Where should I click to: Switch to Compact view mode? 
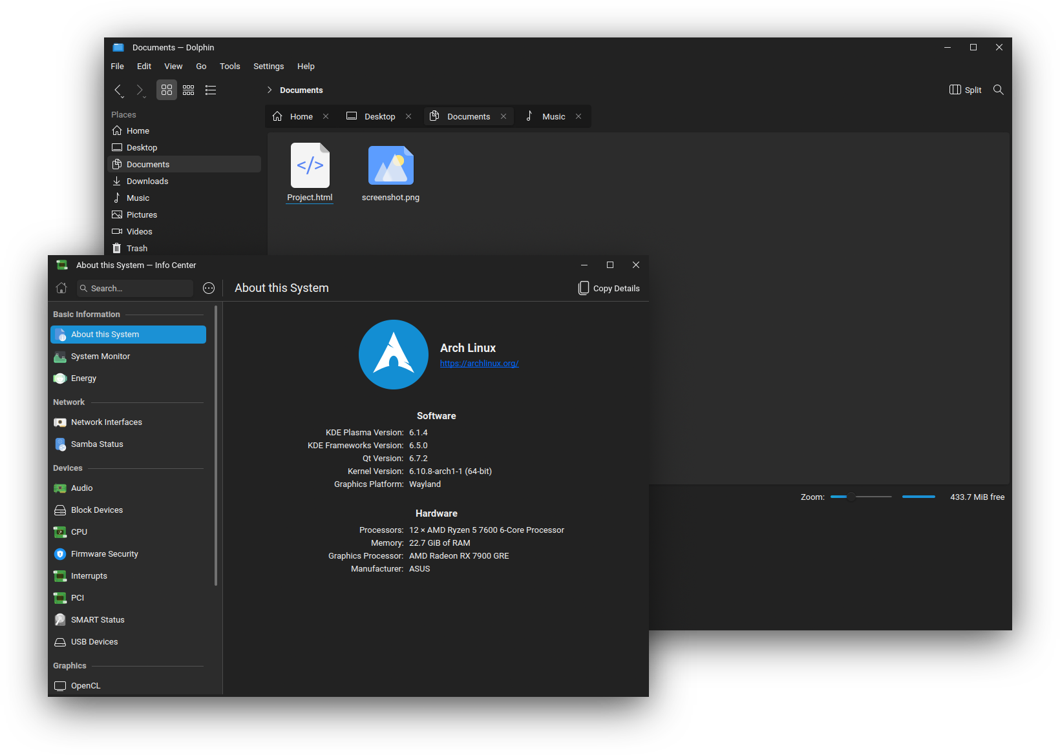click(x=189, y=90)
